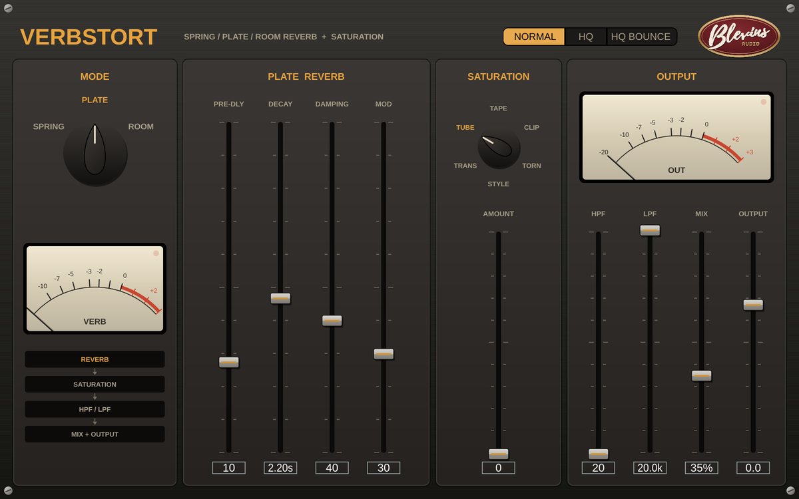
Task: Click the saturation AMOUNT slider handle
Action: coord(498,454)
